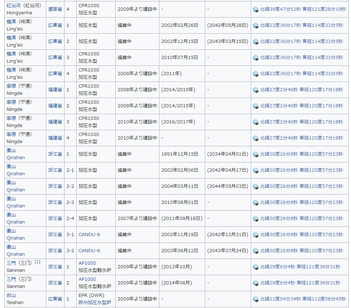Open CANDU-6 link in the 3-1 row

pos(89,234)
